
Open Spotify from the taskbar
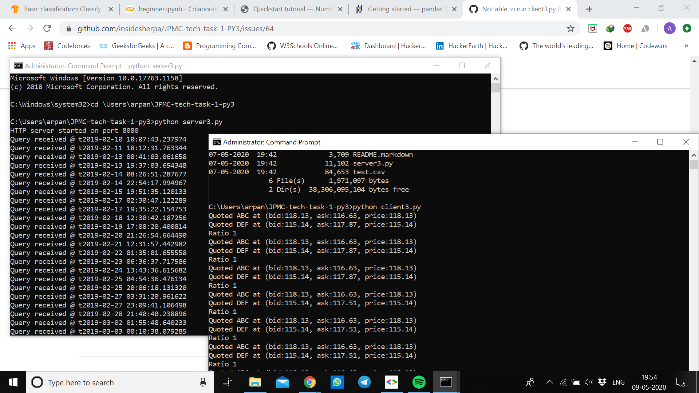[419, 382]
